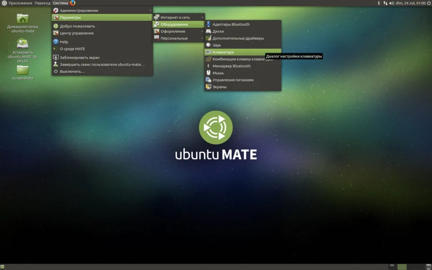
Task: Open Центр управления from the Система menu
Action: (x=76, y=33)
